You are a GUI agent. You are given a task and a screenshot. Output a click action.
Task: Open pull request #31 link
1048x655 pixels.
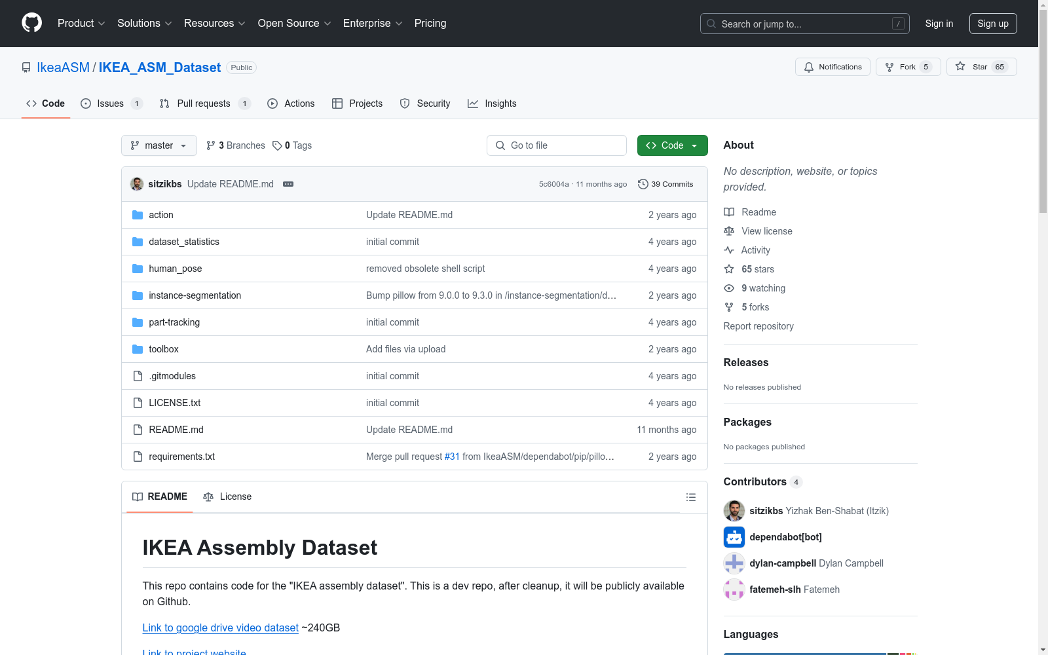tap(452, 457)
